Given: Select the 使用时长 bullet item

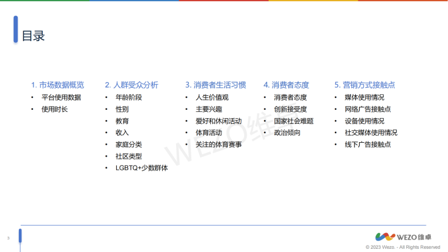Looking at the screenshot, I should 54,109.
